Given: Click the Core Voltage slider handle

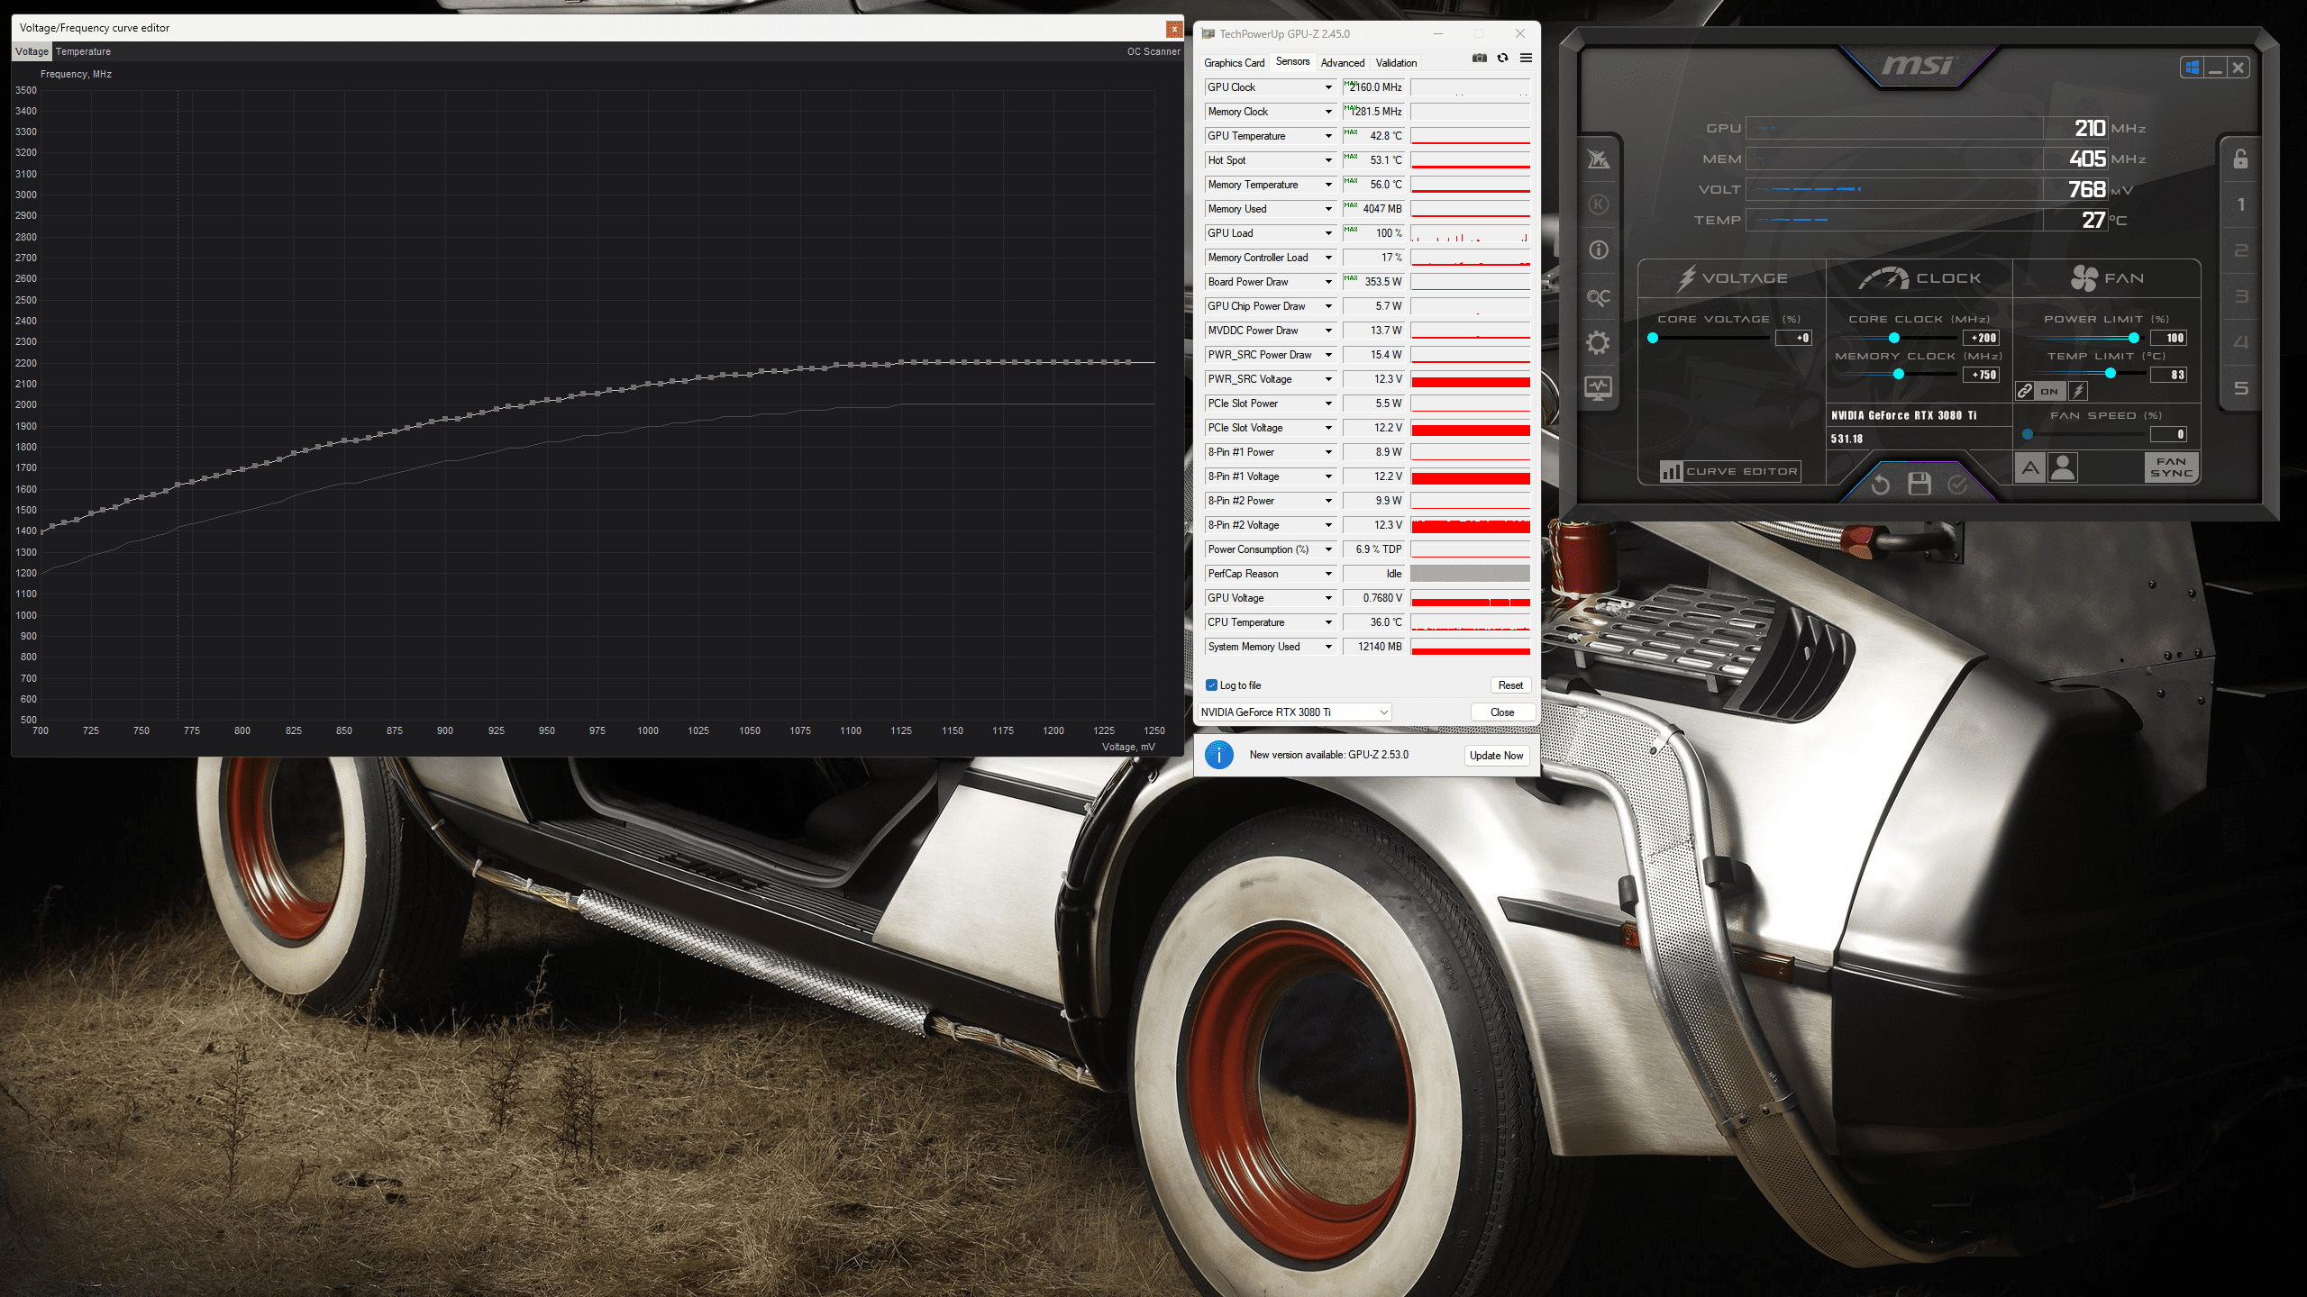Looking at the screenshot, I should click(x=1653, y=338).
